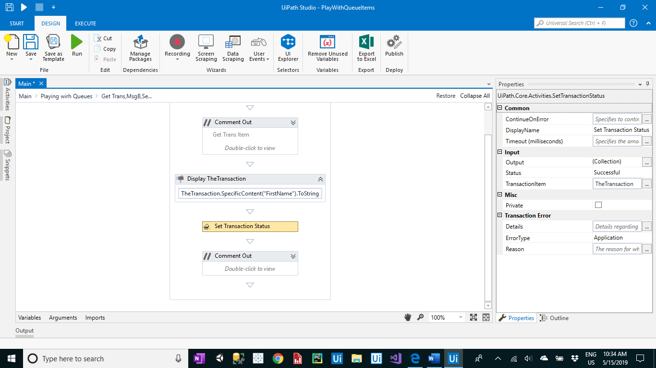Switch to the EXECUTE ribbon tab
656x368 pixels.
[85, 23]
